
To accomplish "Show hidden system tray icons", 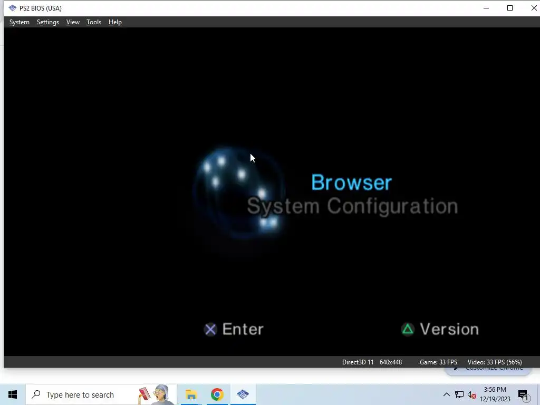I will (446, 394).
